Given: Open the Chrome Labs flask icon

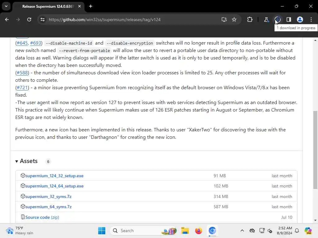Looking at the screenshot, I should [266, 20].
